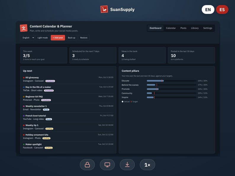This screenshot has width=235, height=176.
Task: Click the green dot beside Maker spotlight
Action: pos(24,144)
